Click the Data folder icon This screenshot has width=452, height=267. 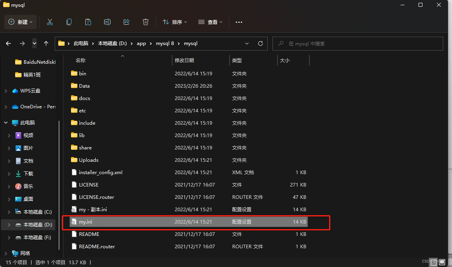pos(74,86)
